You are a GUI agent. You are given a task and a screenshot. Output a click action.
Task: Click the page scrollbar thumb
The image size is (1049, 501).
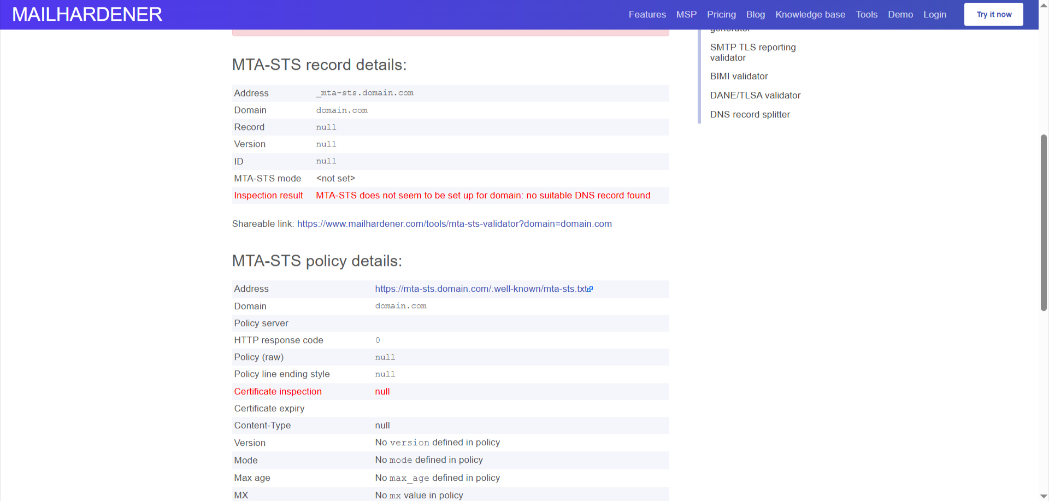(1044, 222)
